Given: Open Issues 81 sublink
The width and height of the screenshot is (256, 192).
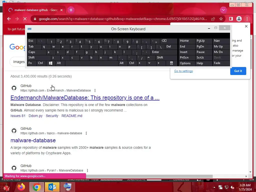Looking at the screenshot, I should pyautogui.click(x=18, y=116).
